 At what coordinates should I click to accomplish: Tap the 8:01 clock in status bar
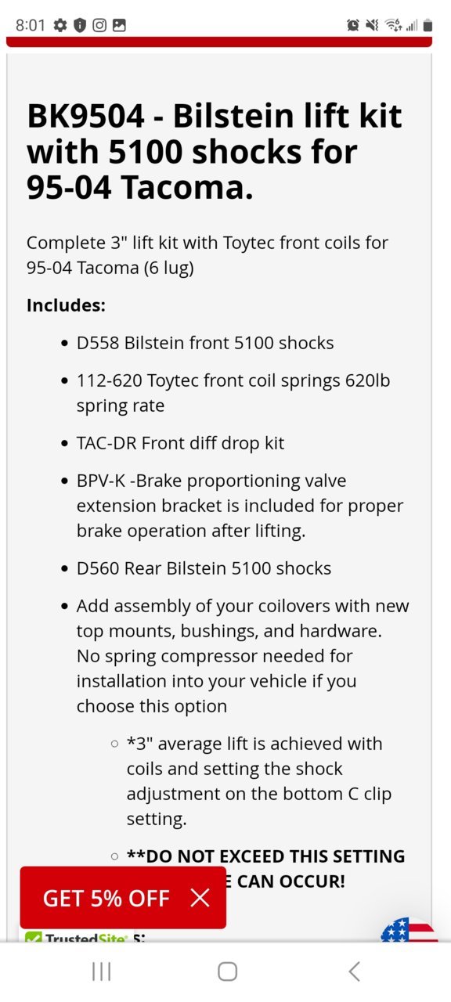pos(31,25)
